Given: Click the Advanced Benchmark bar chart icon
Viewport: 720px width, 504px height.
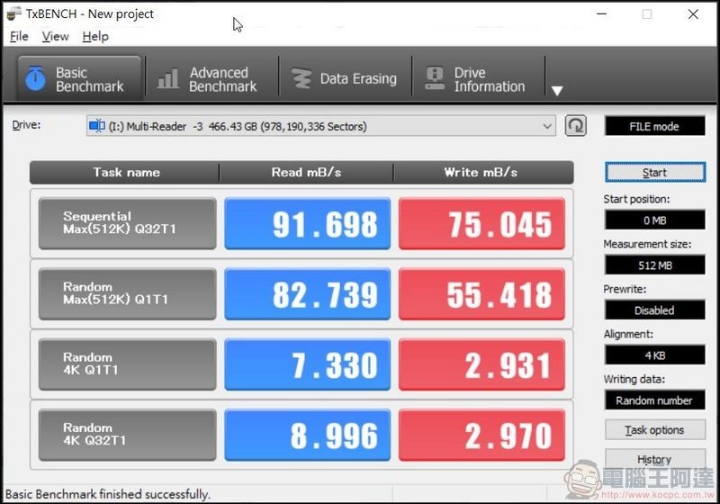Looking at the screenshot, I should (167, 78).
